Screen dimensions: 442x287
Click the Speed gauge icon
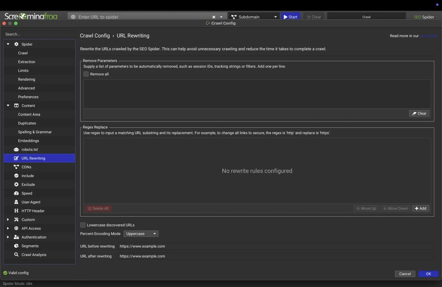(x=16, y=193)
